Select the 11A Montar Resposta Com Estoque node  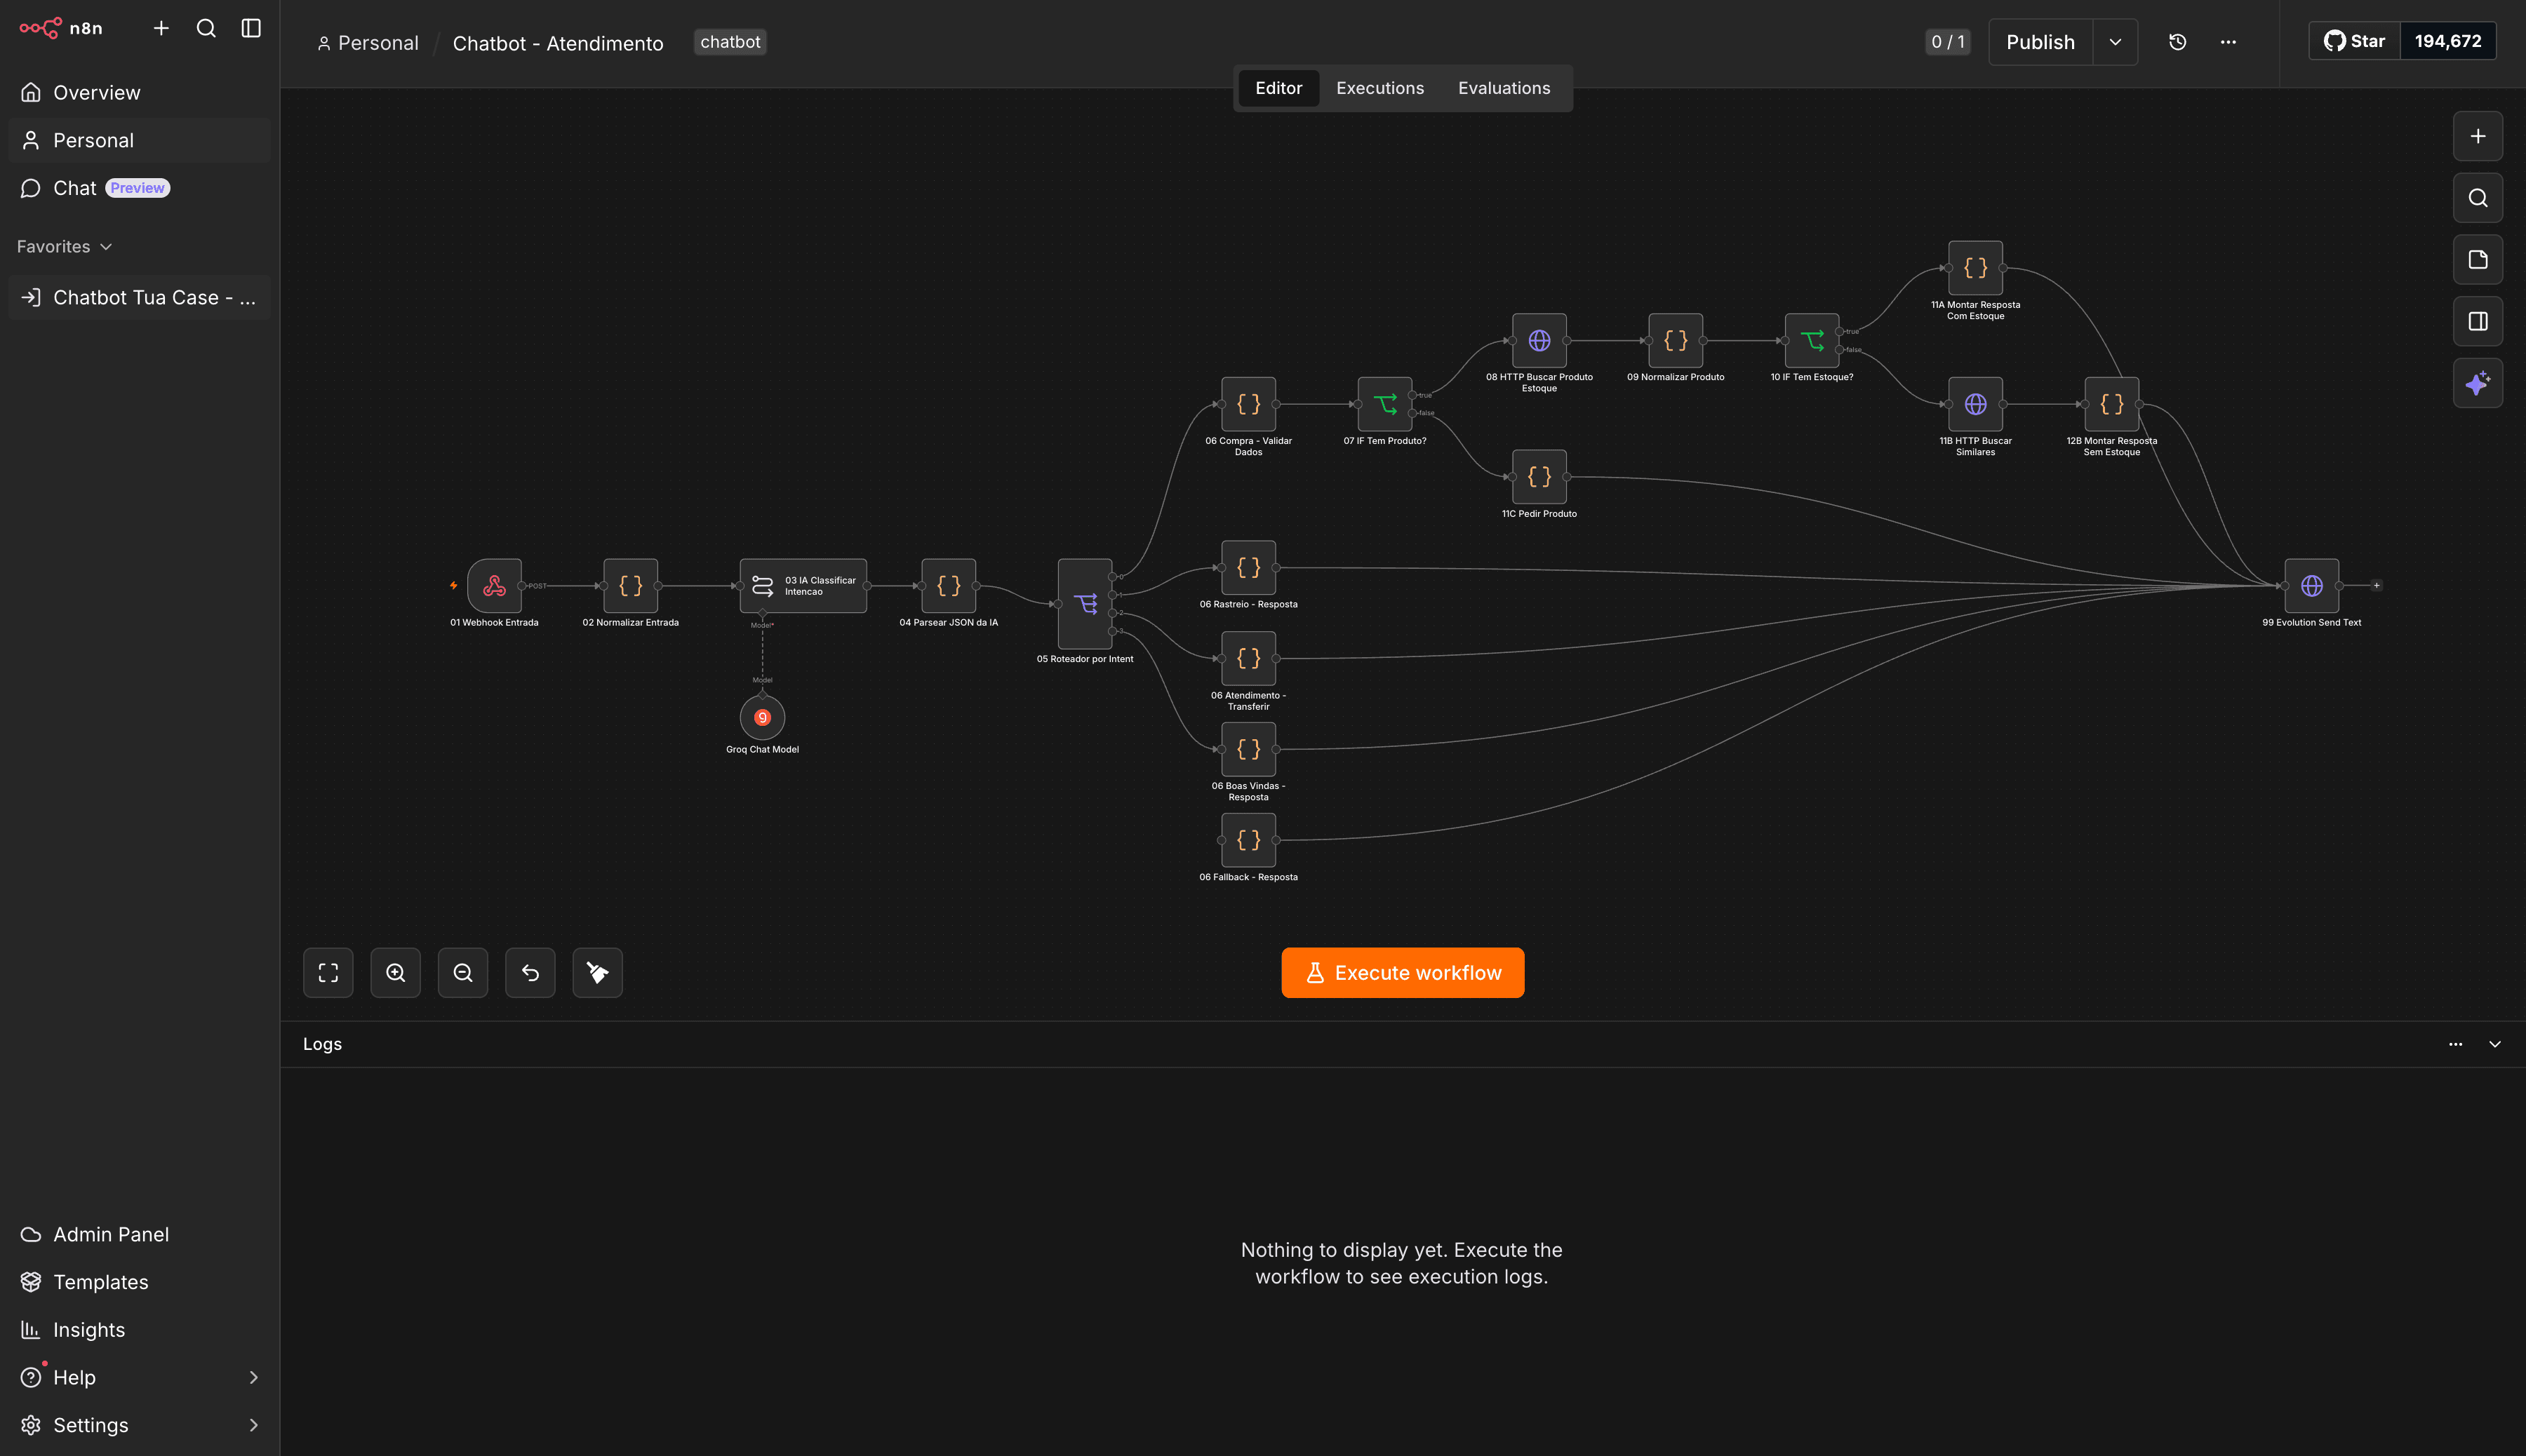pyautogui.click(x=1976, y=268)
